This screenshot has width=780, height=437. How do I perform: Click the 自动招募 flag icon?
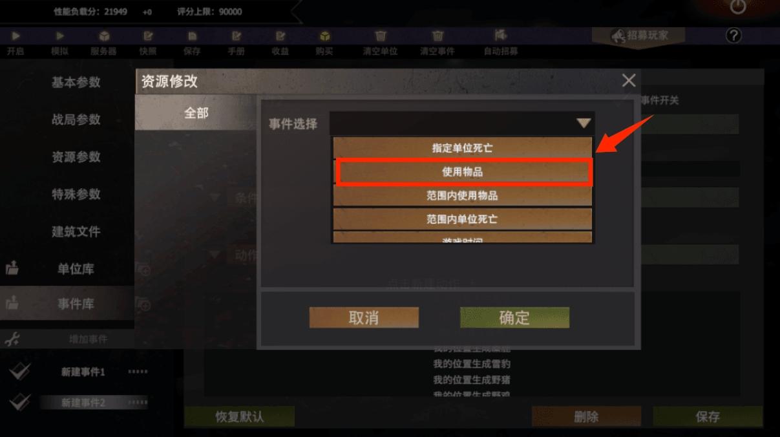[500, 35]
